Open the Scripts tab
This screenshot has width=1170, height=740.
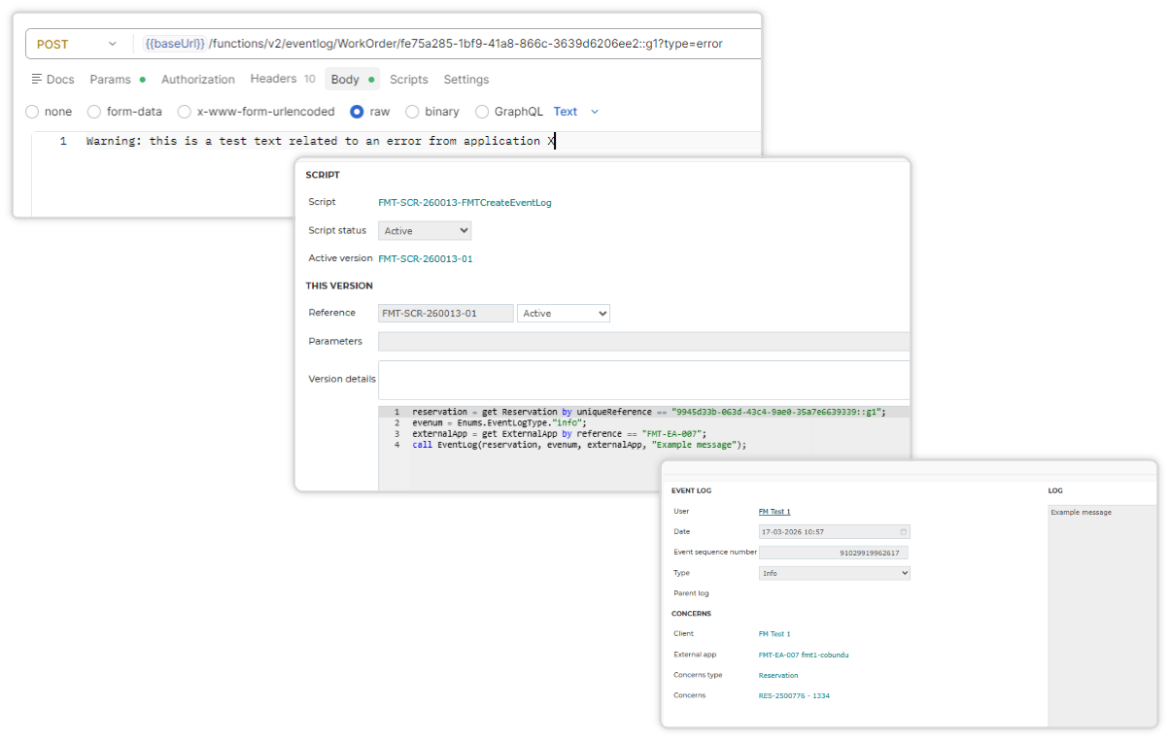(409, 80)
